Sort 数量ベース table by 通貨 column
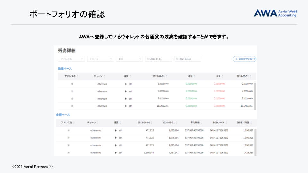The width and height of the screenshot is (308, 173). coord(130,76)
